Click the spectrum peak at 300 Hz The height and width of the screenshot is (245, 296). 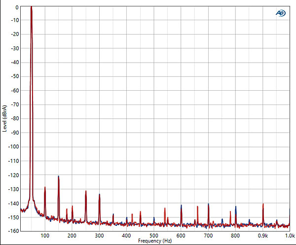(x=99, y=194)
